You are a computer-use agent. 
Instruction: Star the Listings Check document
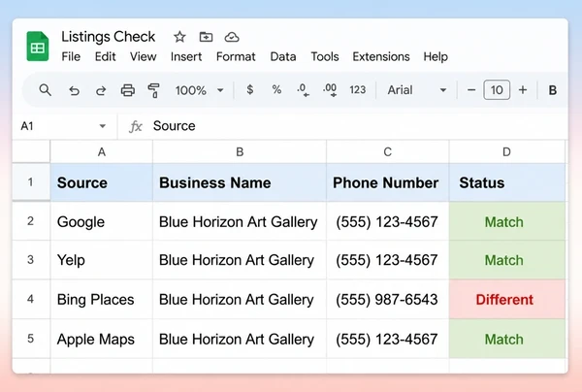(x=179, y=37)
